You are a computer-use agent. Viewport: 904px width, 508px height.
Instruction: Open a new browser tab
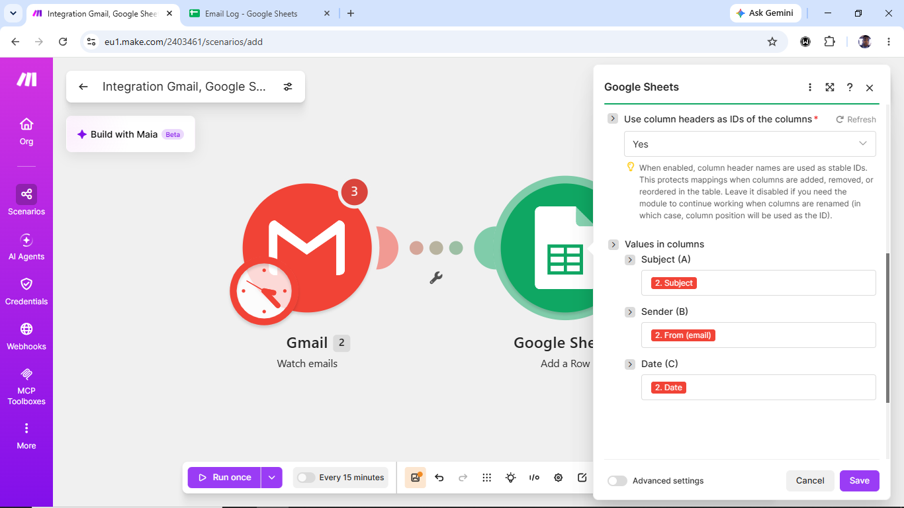click(x=351, y=13)
